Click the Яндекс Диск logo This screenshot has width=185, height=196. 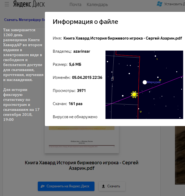pyautogui.click(x=29, y=4)
